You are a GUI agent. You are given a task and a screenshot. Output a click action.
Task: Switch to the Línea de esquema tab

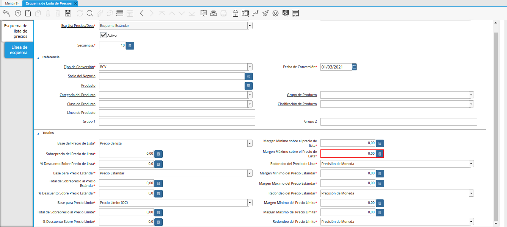click(19, 50)
